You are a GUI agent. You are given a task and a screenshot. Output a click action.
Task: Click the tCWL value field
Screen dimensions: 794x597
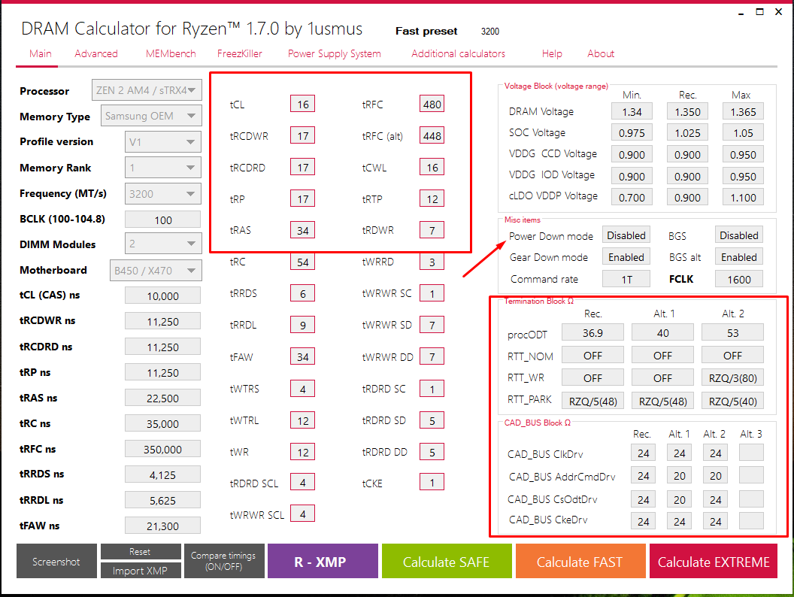click(432, 167)
